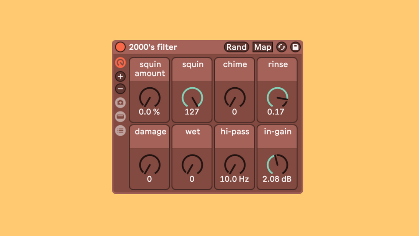This screenshot has width=419, height=236.
Task: Select the in-gain macro label
Action: (278, 132)
